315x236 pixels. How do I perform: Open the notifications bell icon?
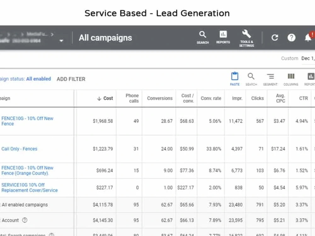pyautogui.click(x=308, y=37)
